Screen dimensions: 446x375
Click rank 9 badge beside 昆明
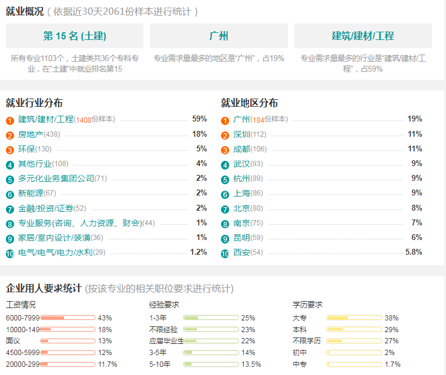[x=225, y=239]
